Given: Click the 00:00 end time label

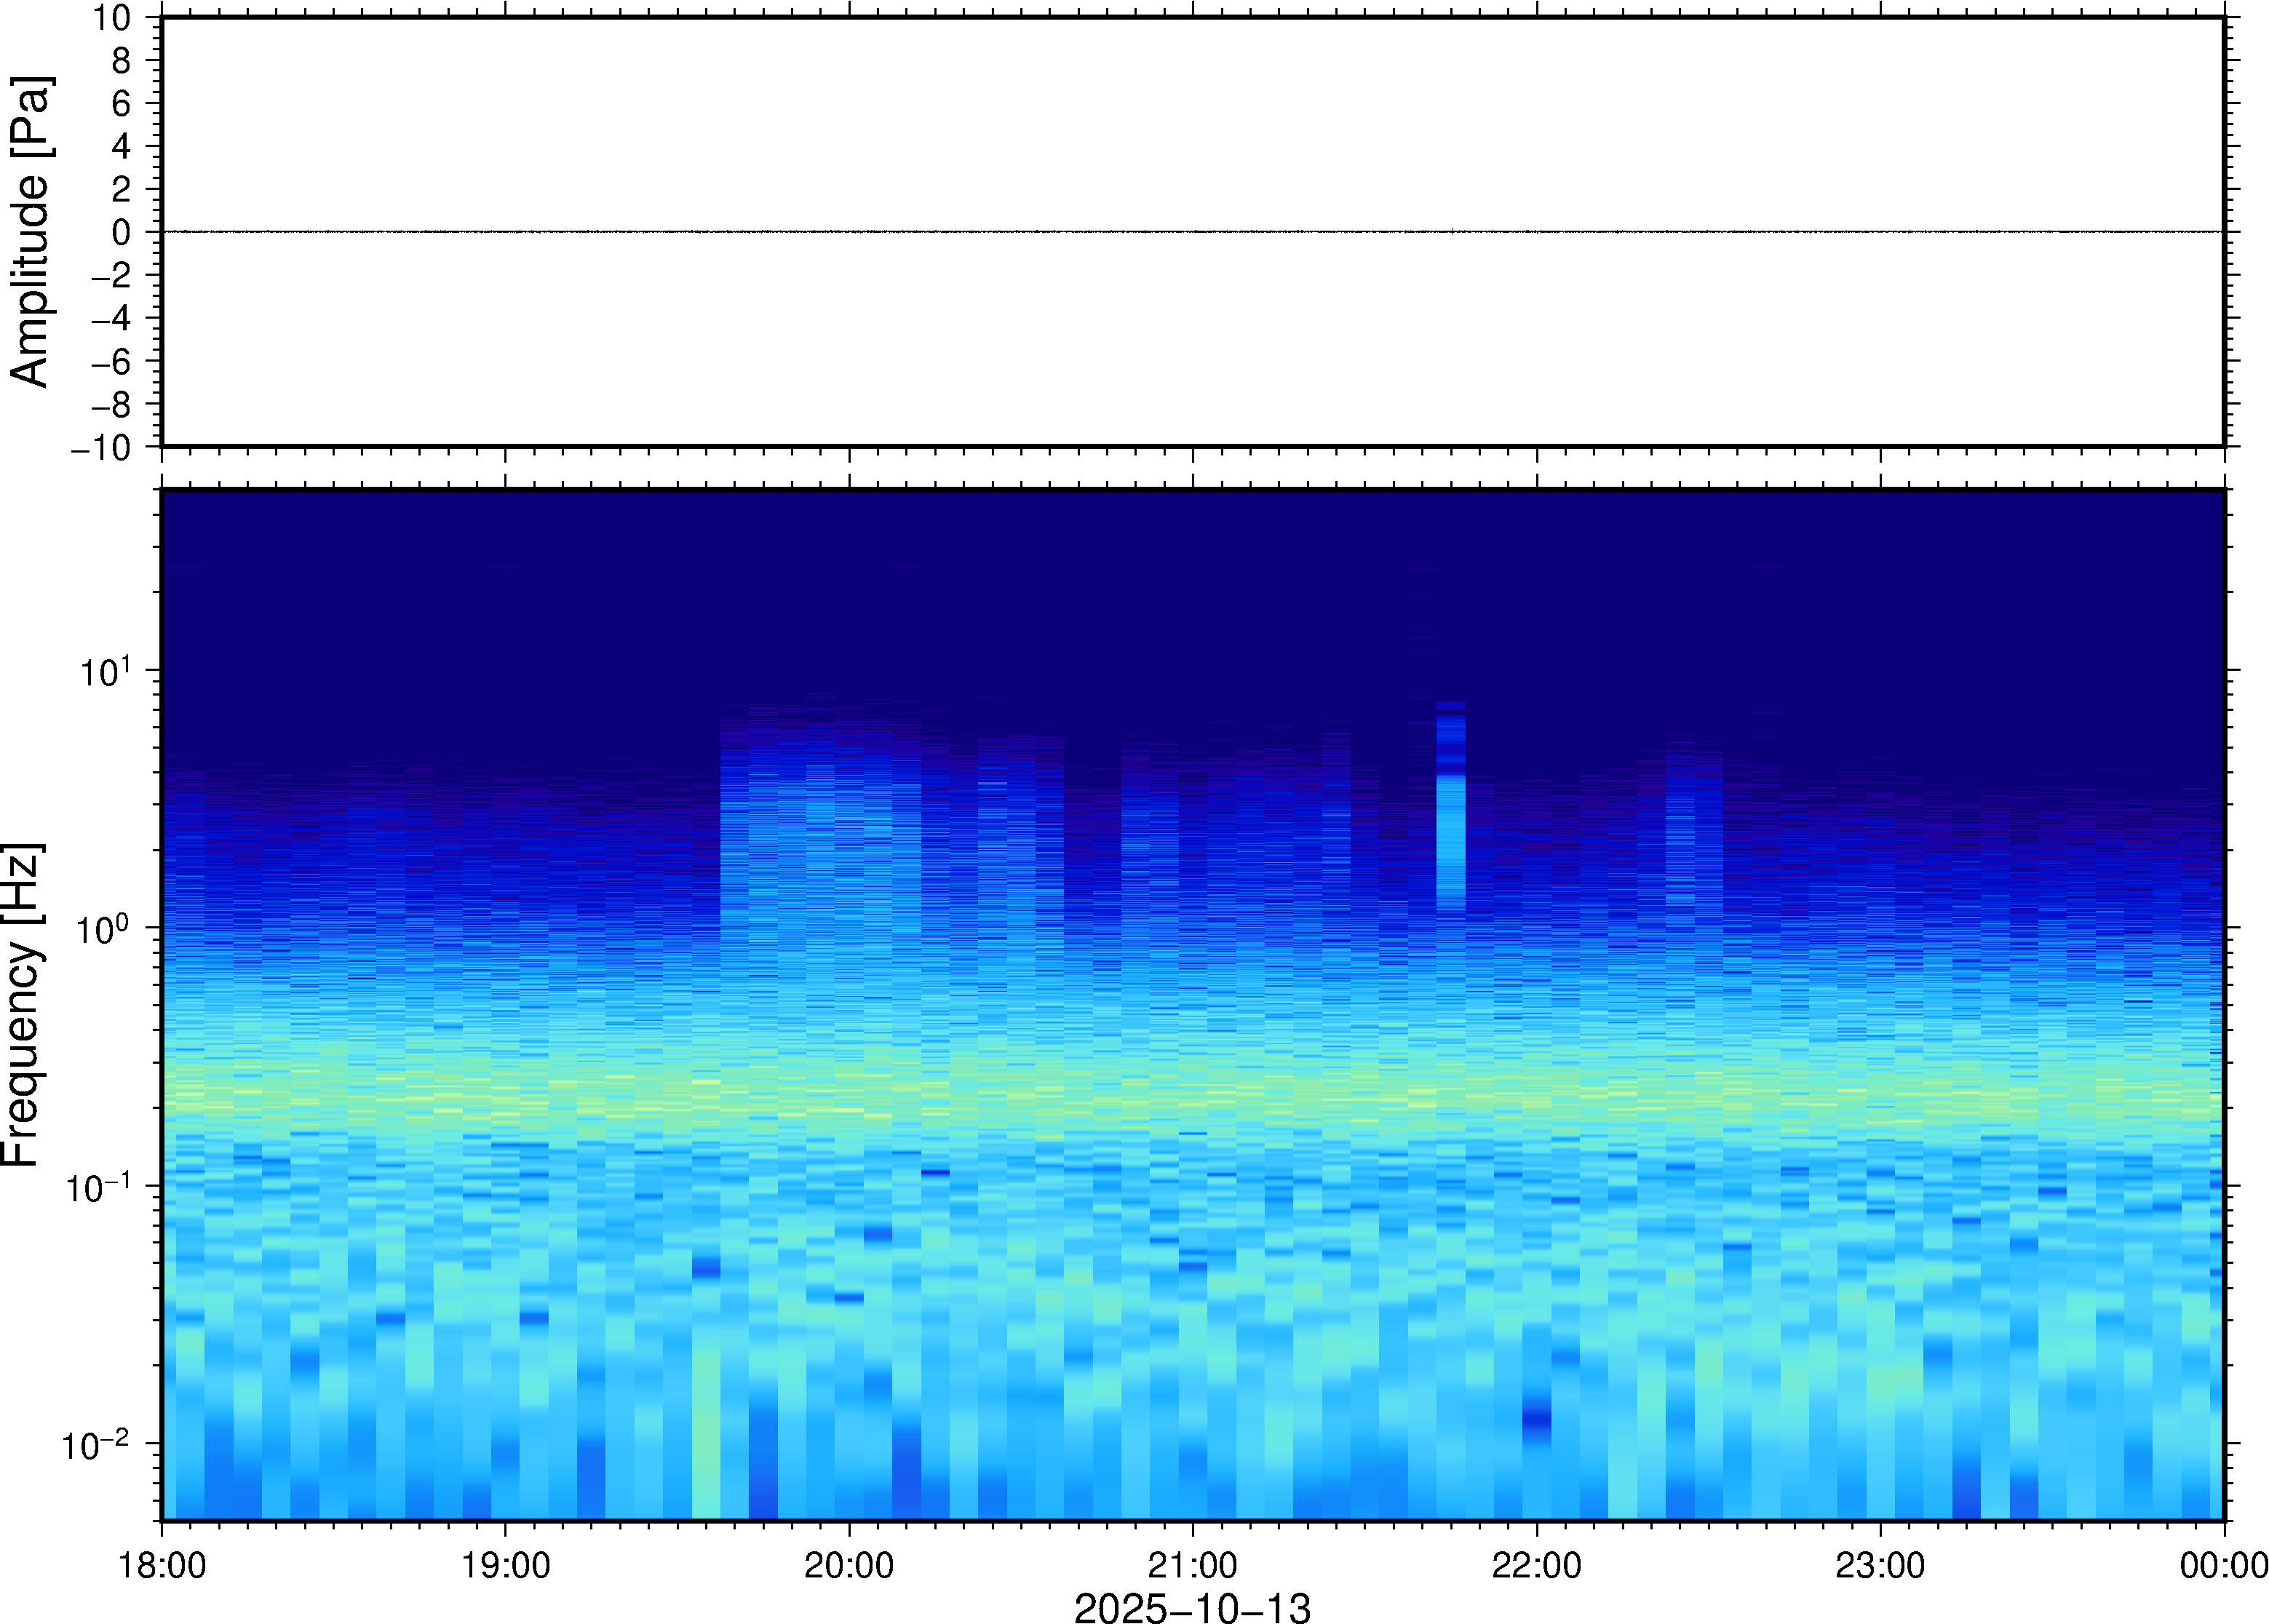Looking at the screenshot, I should pos(2223,1564).
